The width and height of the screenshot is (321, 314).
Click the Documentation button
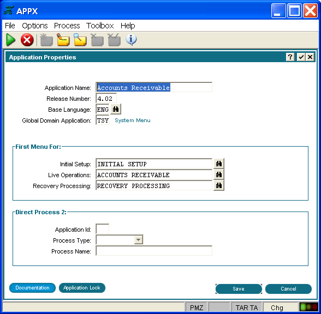(x=32, y=288)
